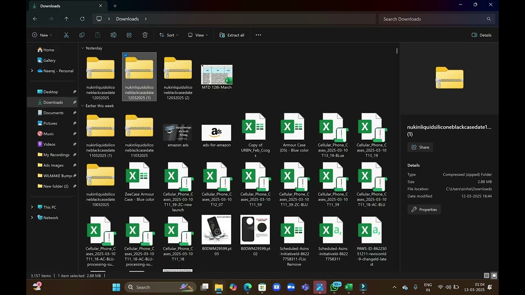Image resolution: width=525 pixels, height=295 pixels.
Task: Open the Sort dropdown menu
Action: 169,35
